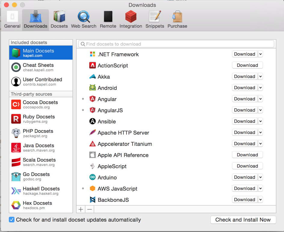Select the "Haskell Docsets" source label
The height and width of the screenshot is (232, 284).
(41, 188)
